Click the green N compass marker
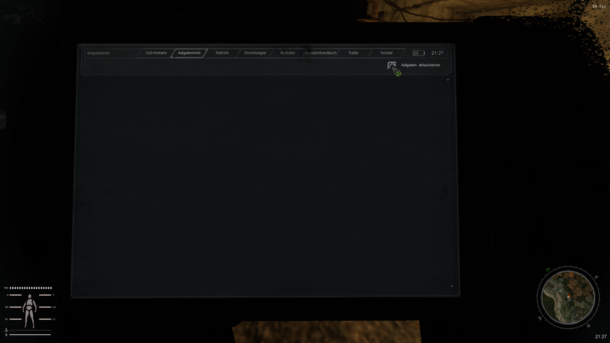The width and height of the screenshot is (610, 343). tap(548, 270)
